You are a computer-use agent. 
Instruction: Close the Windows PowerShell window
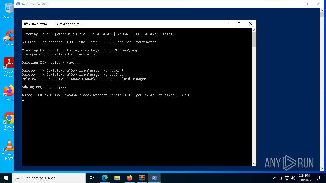[318, 4]
